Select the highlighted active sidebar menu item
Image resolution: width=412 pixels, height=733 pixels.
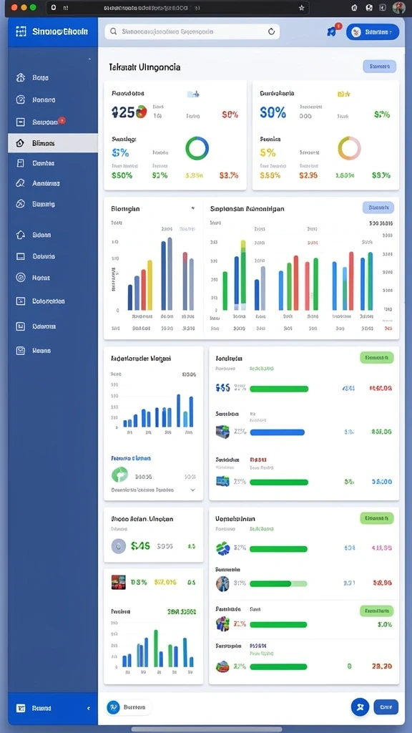click(53, 143)
